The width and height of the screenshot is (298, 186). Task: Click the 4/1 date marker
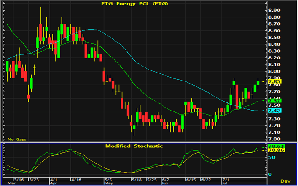click(54, 180)
